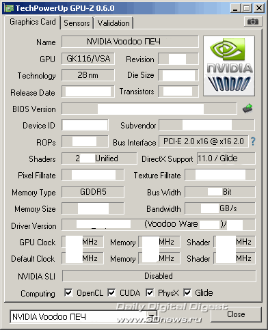Open the NVIDIA Voodoo card selection dropdown
The width and height of the screenshot is (268, 330).
tap(83, 316)
